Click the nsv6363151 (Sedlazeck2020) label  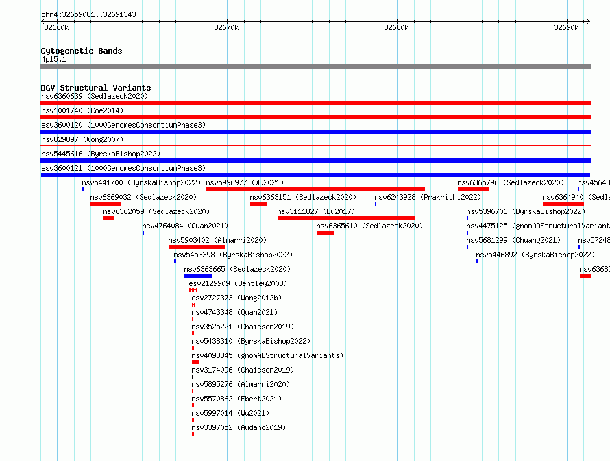click(x=303, y=197)
